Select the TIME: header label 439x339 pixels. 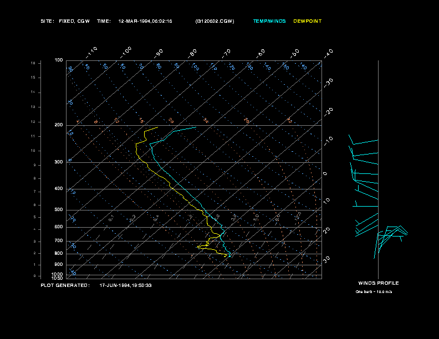[x=104, y=21]
